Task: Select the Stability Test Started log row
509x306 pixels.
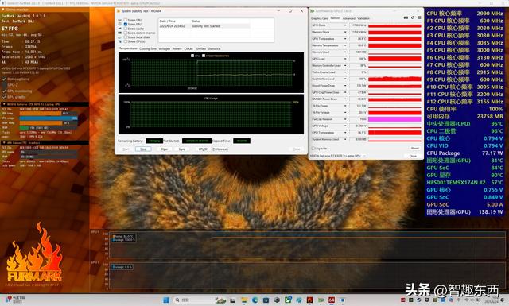Action: (204, 26)
